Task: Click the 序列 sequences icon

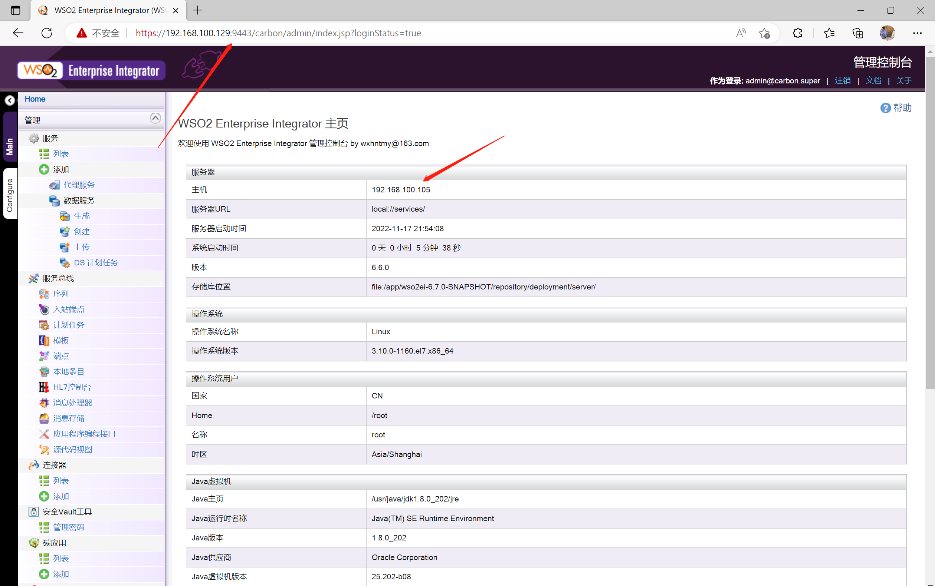Action: [44, 294]
